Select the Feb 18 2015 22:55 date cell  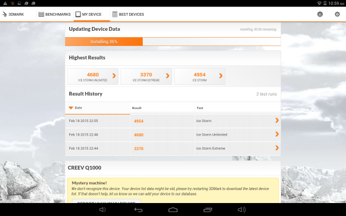83,121
